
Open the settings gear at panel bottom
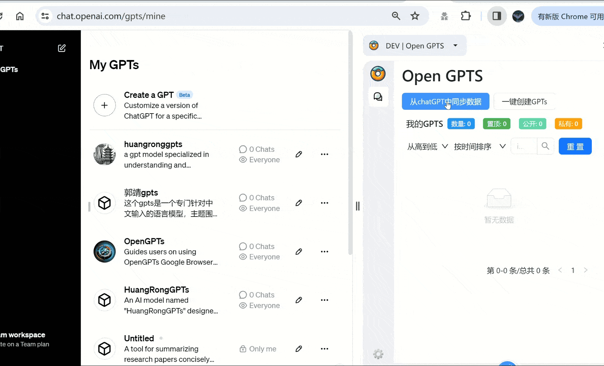[x=378, y=354]
